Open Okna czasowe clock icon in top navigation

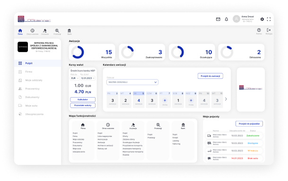[x=32, y=30]
